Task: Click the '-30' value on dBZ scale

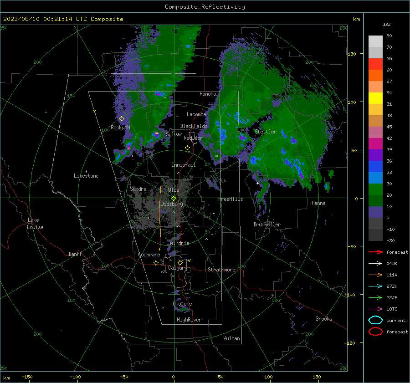Action: [390, 240]
